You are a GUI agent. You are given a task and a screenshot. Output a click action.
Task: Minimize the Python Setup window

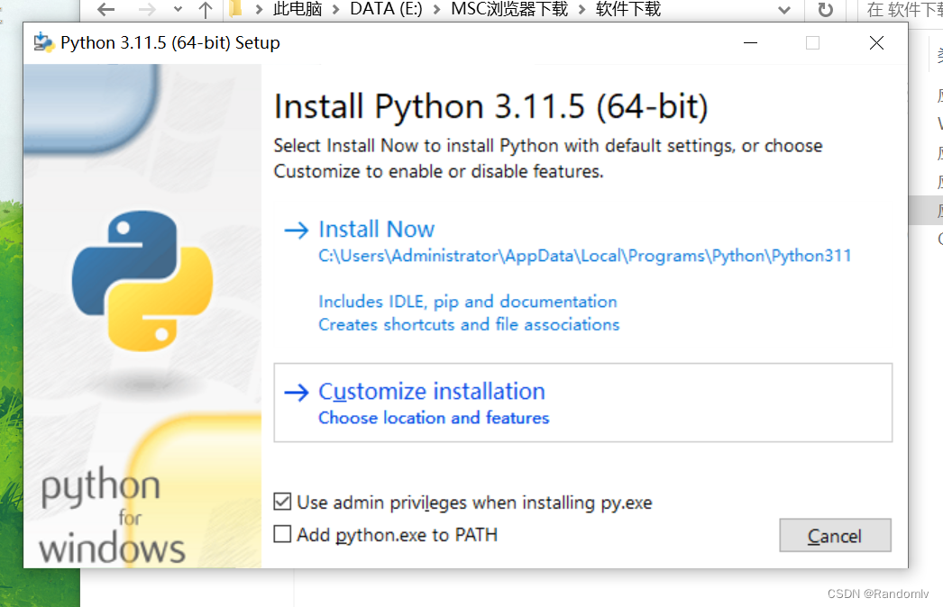tap(750, 42)
